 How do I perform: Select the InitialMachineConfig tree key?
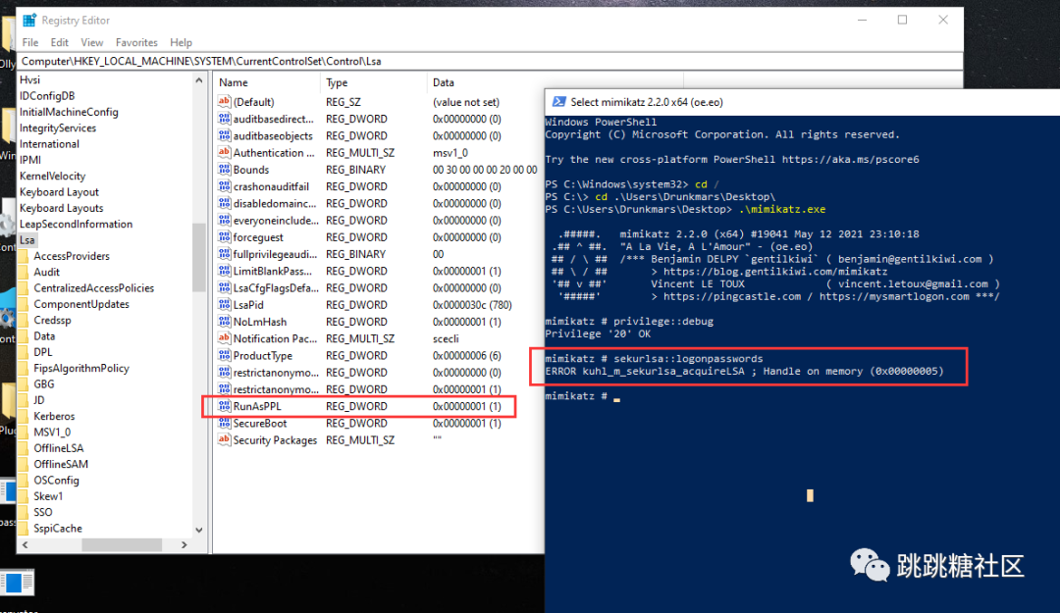click(x=69, y=112)
